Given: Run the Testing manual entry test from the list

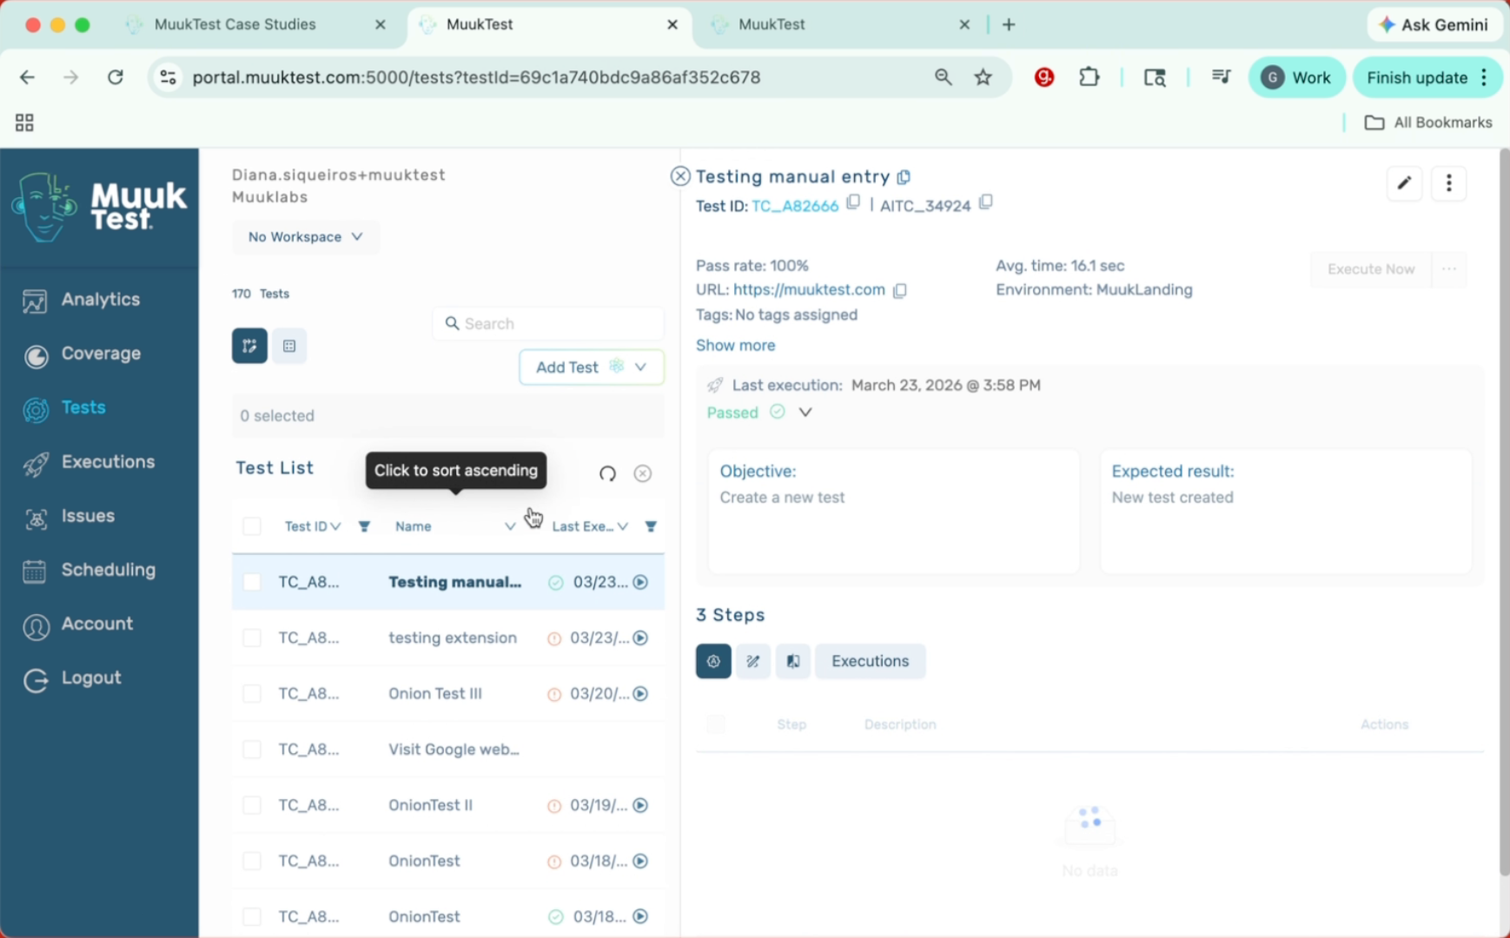Looking at the screenshot, I should click(640, 582).
